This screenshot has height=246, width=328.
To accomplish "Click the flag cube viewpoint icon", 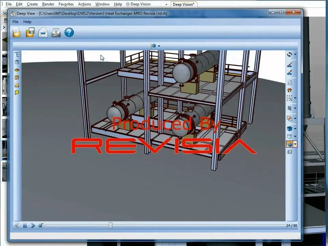I will 153,46.
